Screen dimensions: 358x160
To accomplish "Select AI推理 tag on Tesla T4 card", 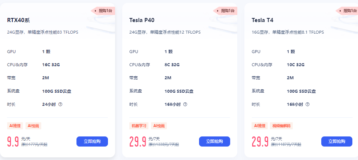I will click(x=259, y=126).
